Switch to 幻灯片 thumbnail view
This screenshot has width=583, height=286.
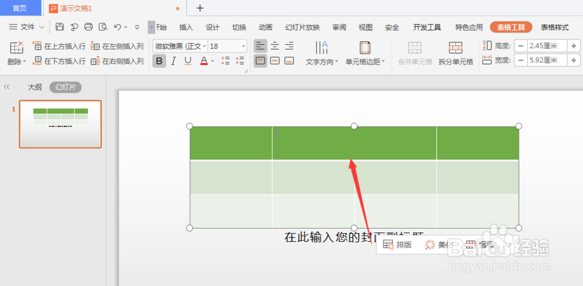65,87
